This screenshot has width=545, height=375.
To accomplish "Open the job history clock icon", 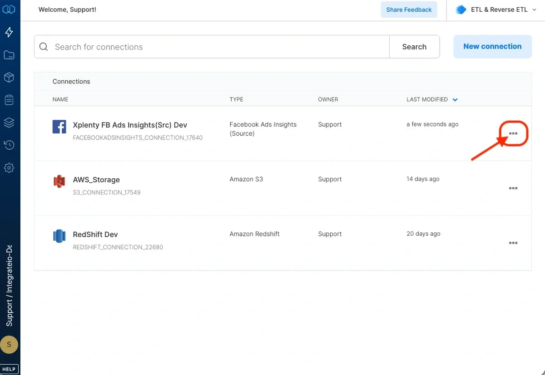I will point(10,145).
